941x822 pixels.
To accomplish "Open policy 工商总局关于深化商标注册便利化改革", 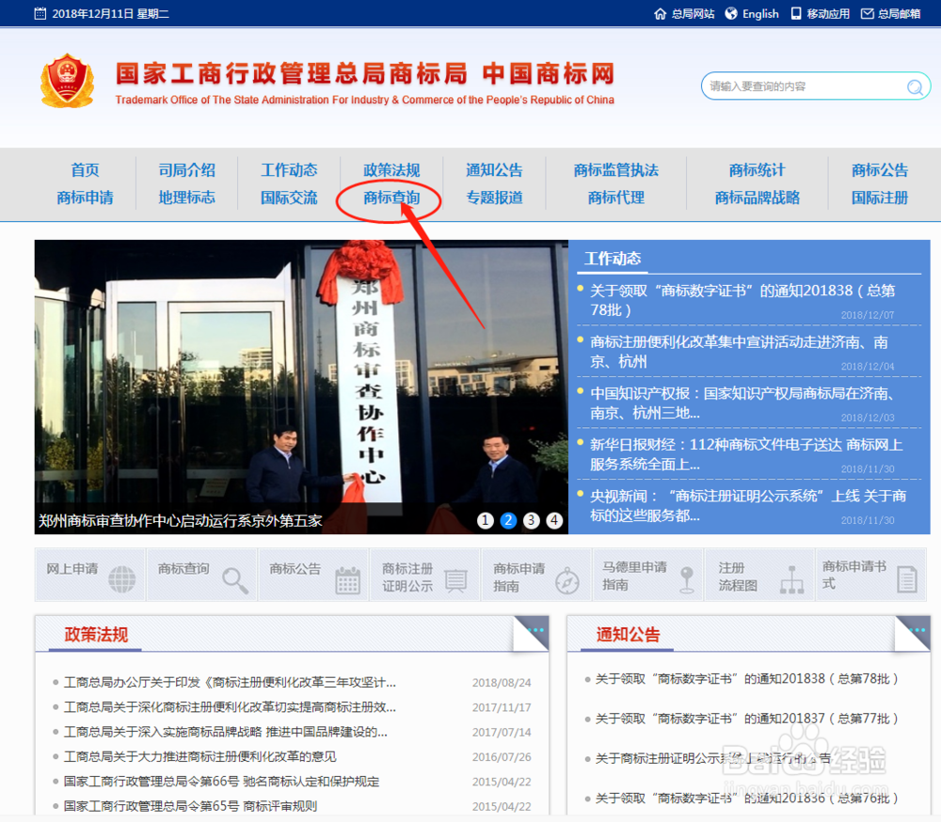I will point(230,707).
